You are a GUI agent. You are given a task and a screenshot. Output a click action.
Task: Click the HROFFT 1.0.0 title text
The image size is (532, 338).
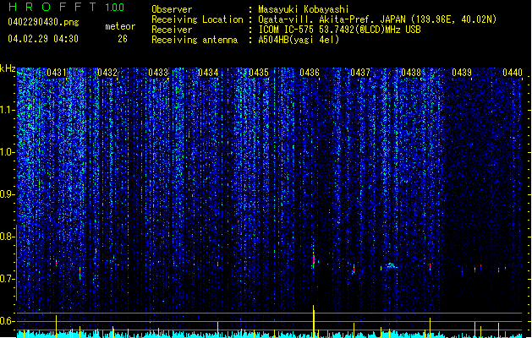pos(66,7)
